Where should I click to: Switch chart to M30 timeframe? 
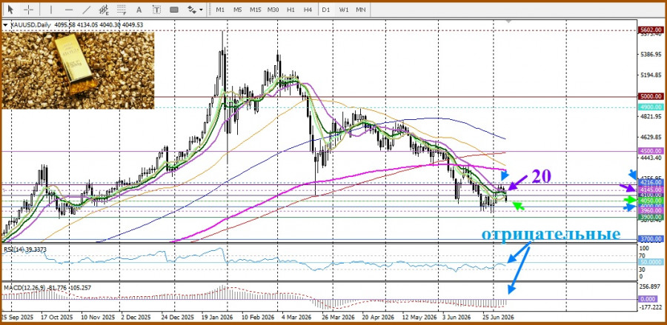pyautogui.click(x=273, y=10)
